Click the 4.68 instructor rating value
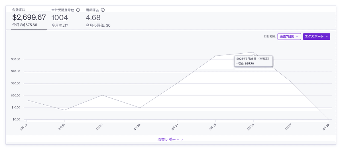Screen dimensions: 342x150 click(x=93, y=18)
